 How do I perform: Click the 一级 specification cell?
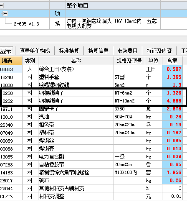129,156
